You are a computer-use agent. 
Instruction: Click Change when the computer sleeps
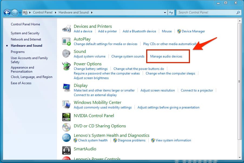click(x=170, y=73)
